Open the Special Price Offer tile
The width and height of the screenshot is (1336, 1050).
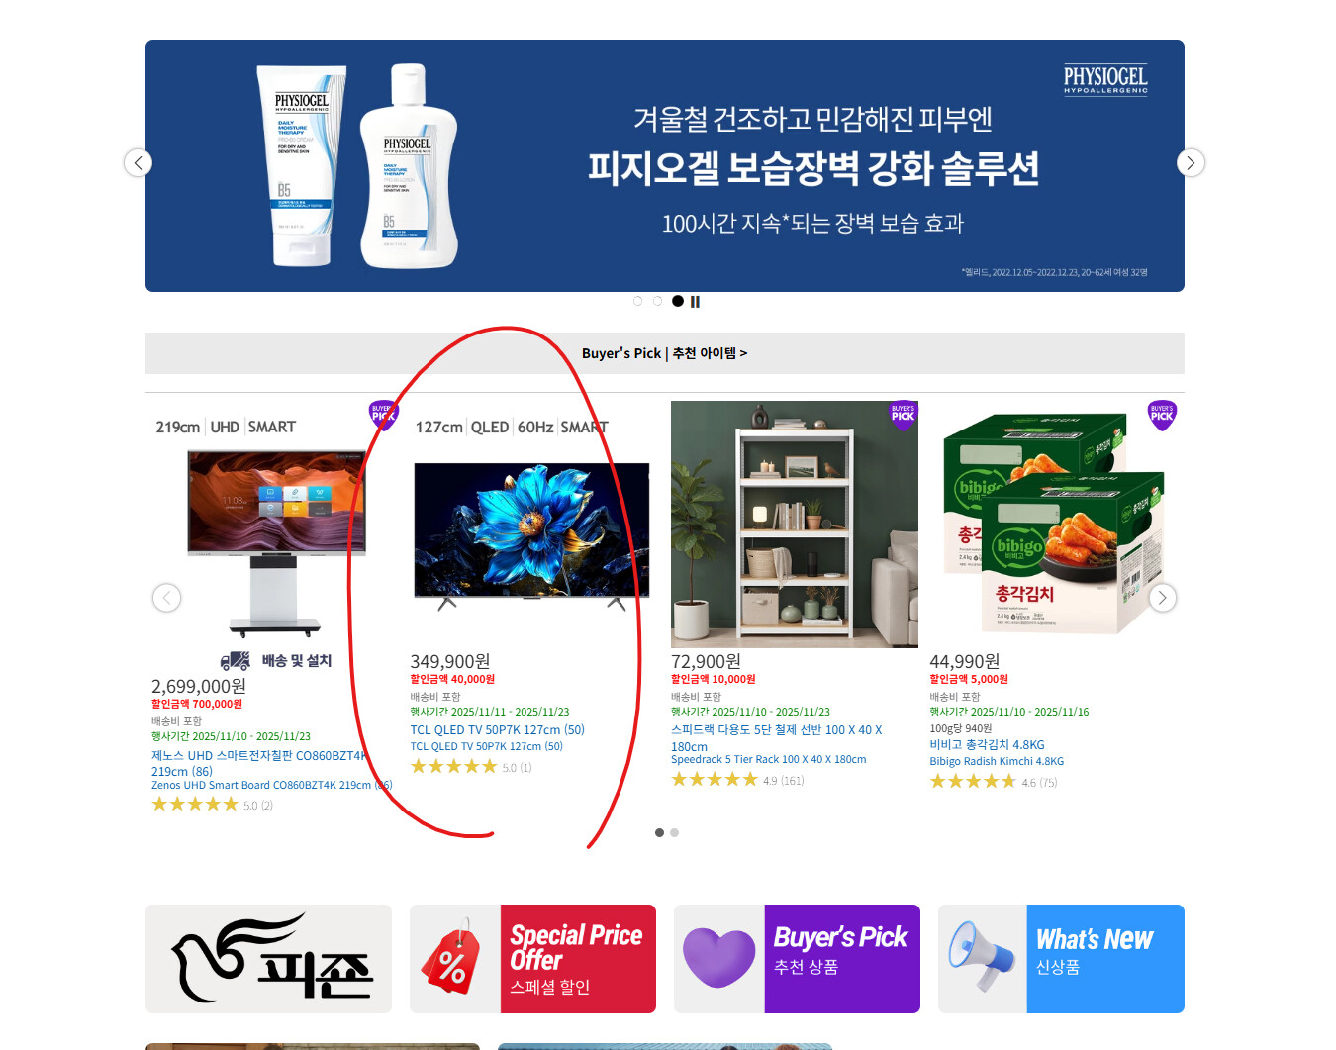pos(532,959)
